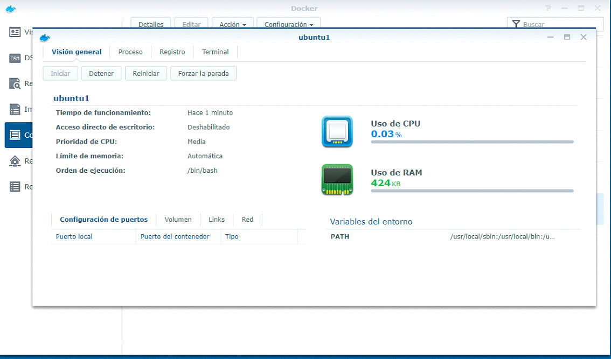
Task: Select the Volumen tab
Action: pos(178,219)
